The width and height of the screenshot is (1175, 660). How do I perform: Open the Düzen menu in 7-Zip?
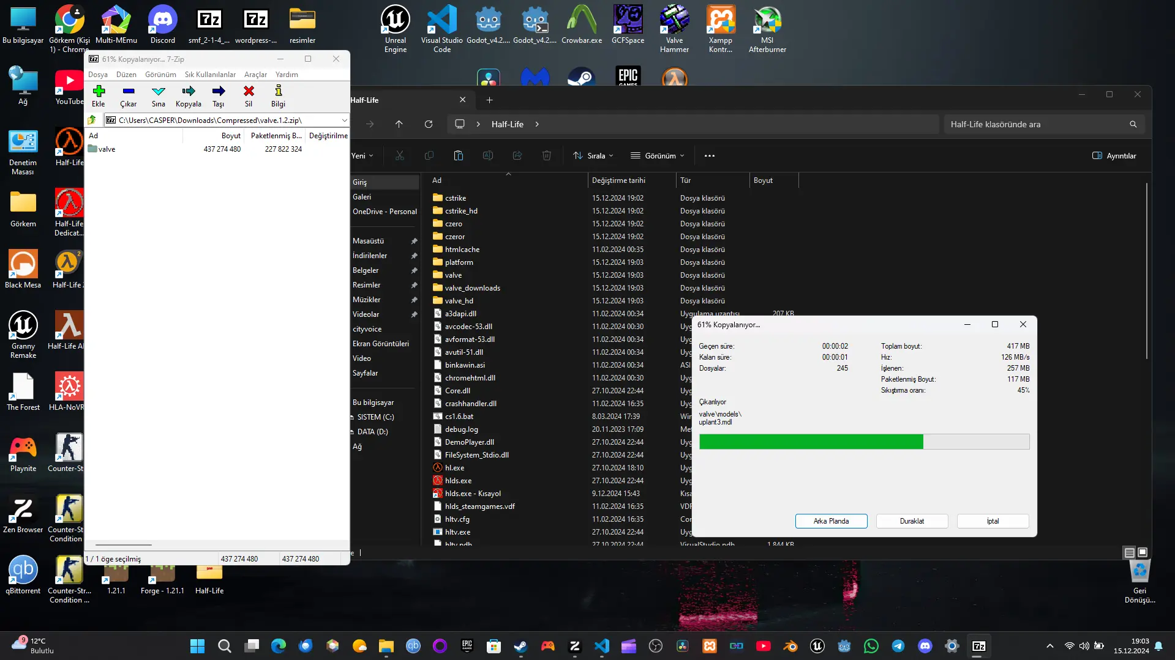coord(126,75)
